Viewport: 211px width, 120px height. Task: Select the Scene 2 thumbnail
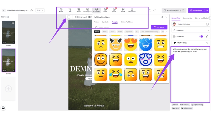click(x=8, y=60)
